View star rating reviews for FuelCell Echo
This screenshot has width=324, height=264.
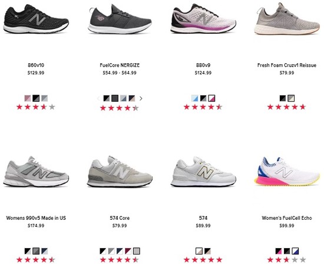click(x=287, y=260)
